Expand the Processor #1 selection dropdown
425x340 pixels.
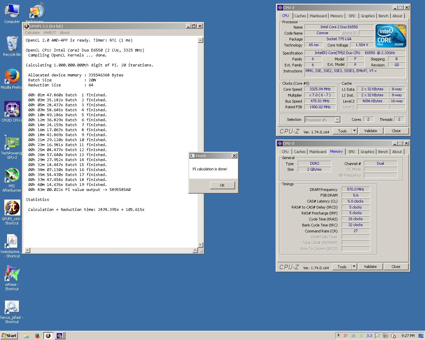pos(338,120)
